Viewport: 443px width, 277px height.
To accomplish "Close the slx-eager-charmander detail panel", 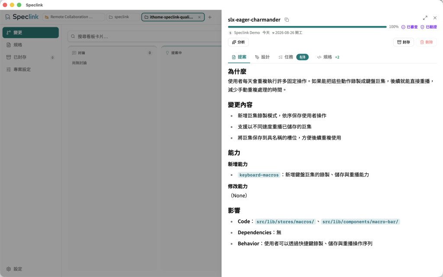I will click(x=435, y=18).
